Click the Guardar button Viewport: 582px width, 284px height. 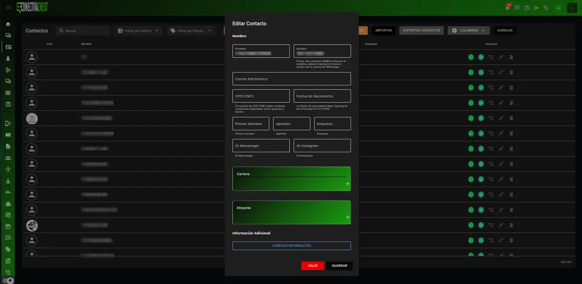click(339, 266)
